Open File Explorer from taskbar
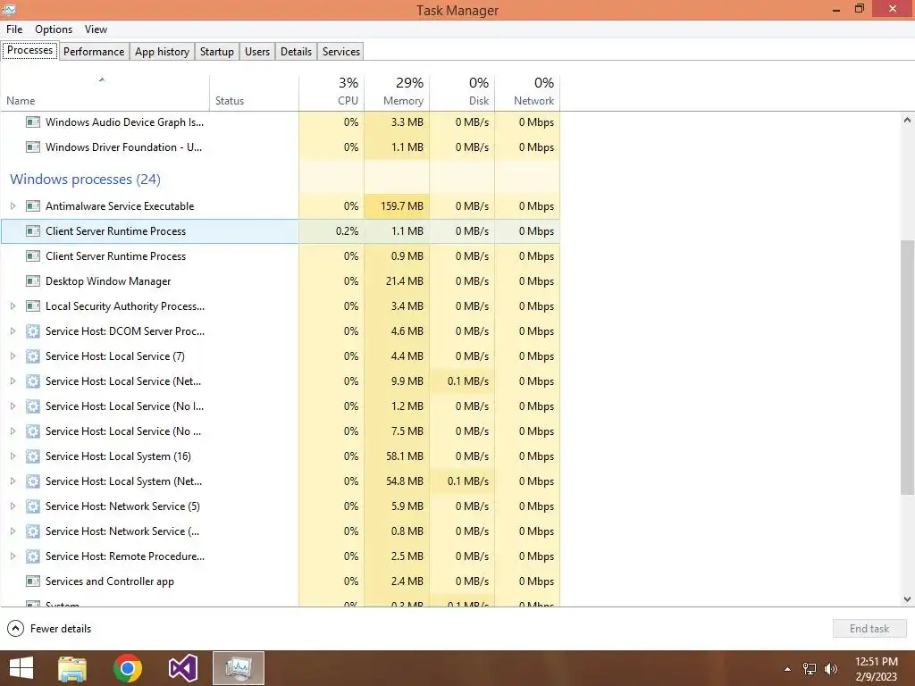The width and height of the screenshot is (915, 686). (x=72, y=668)
